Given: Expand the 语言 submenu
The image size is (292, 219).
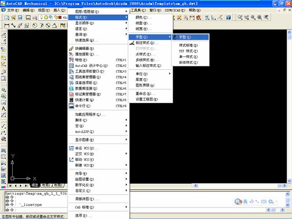Looking at the screenshot, I should click(x=99, y=29).
